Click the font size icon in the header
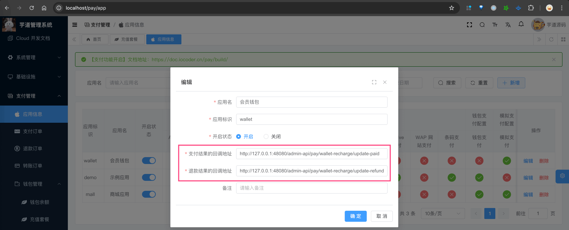569x230 pixels. point(495,25)
